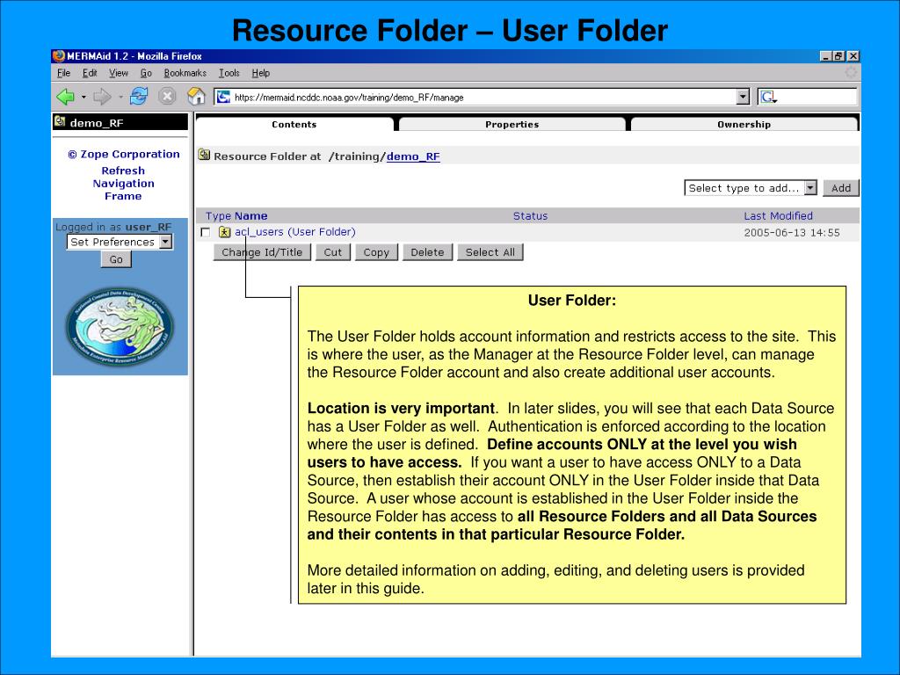
Task: Click the Change Id/Title button
Action: [262, 252]
